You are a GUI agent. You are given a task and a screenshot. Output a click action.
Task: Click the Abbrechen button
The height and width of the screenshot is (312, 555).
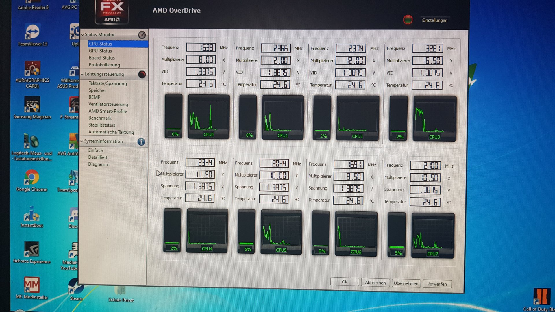click(375, 283)
